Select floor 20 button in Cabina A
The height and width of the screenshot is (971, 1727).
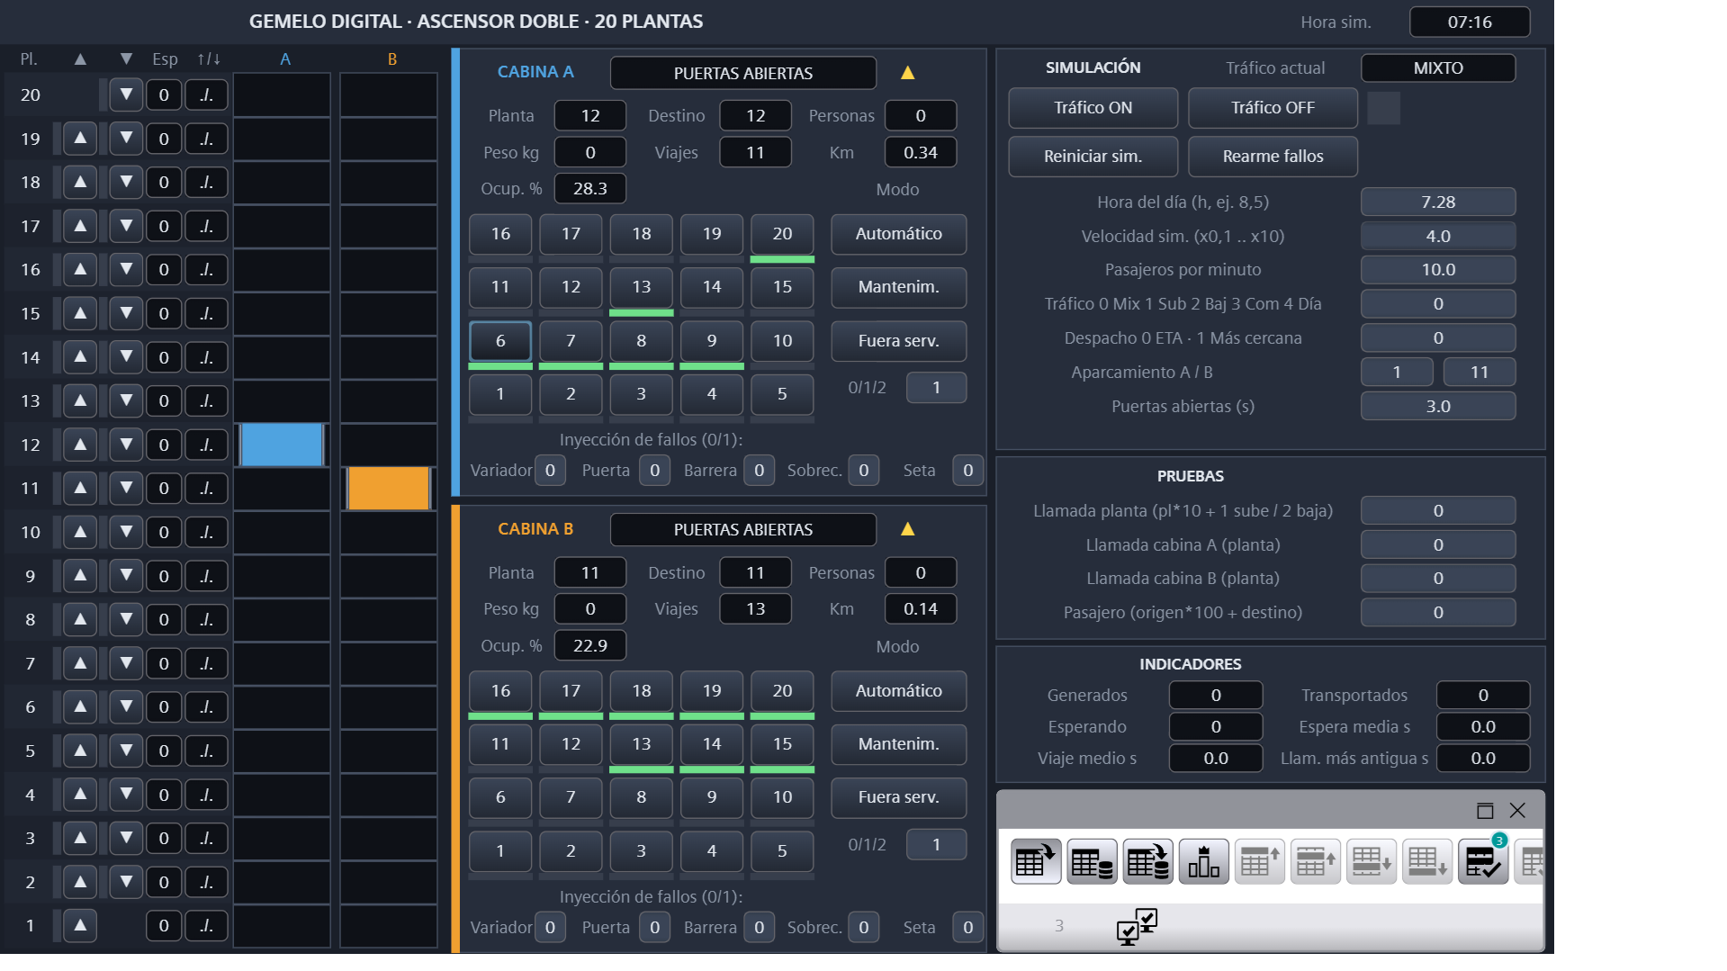[x=782, y=234]
